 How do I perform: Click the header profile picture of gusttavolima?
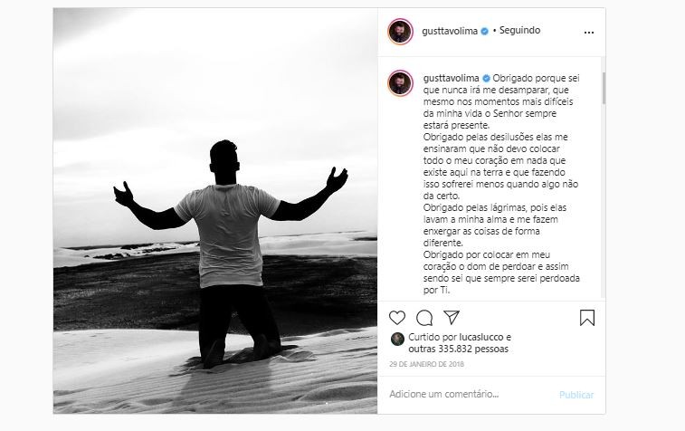point(400,32)
